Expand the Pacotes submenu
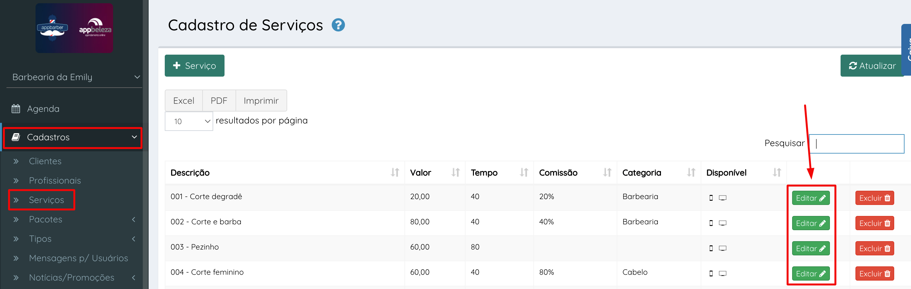Viewport: 911px width, 289px height. tap(134, 219)
